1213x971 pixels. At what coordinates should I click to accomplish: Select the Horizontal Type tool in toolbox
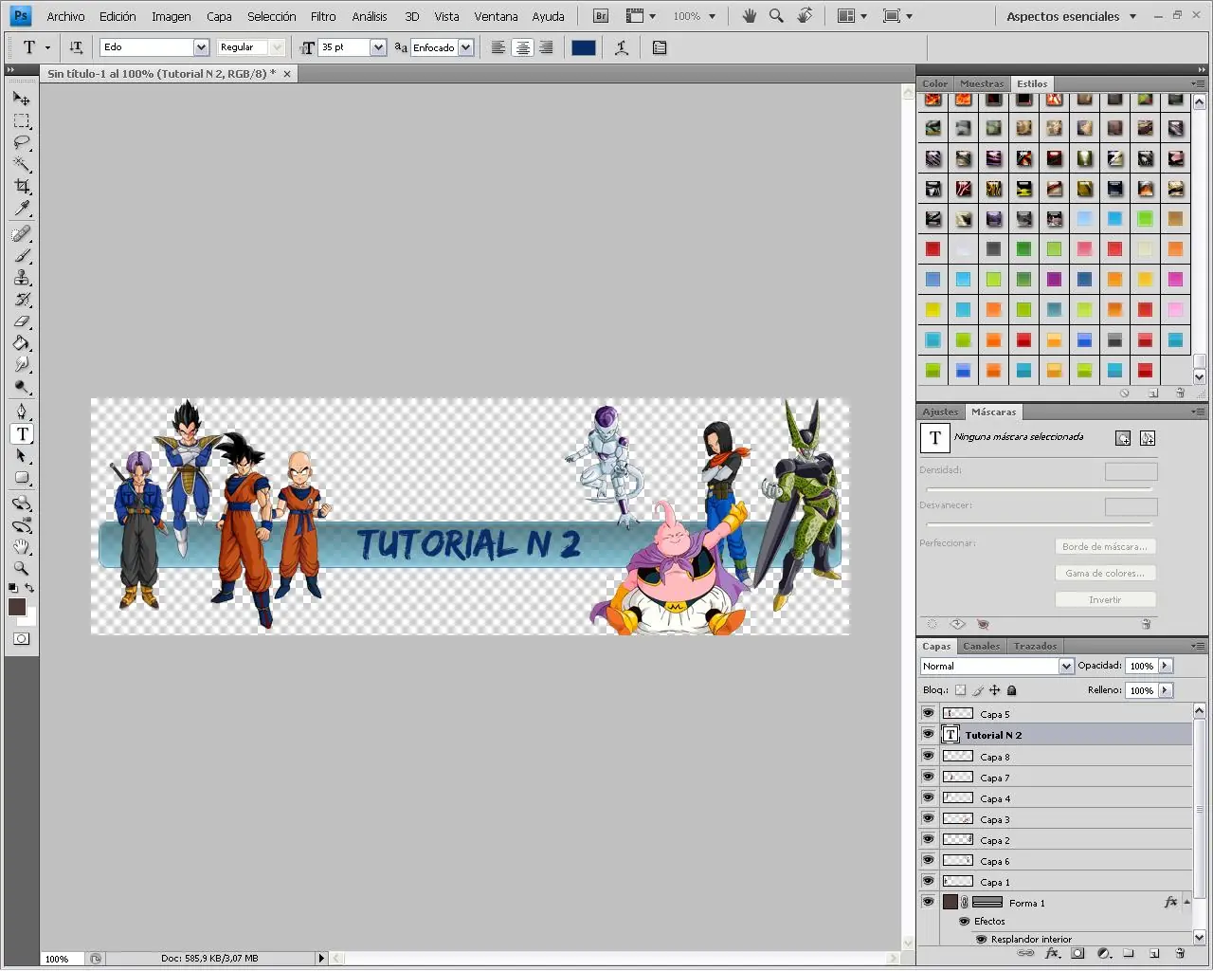pyautogui.click(x=22, y=434)
